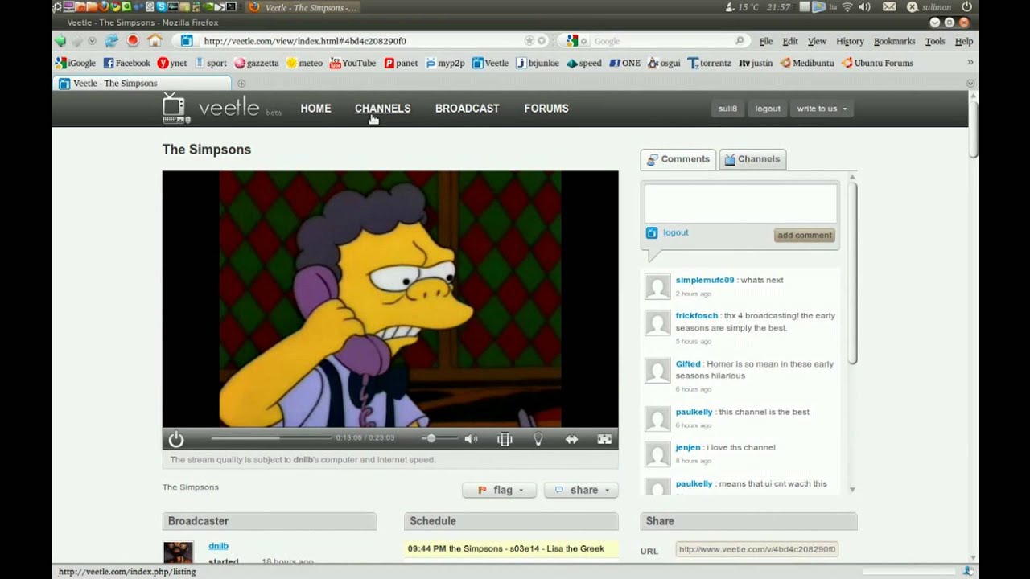Screen dimensions: 1030x579
Task: Click the logout link under comment box
Action: click(x=676, y=232)
